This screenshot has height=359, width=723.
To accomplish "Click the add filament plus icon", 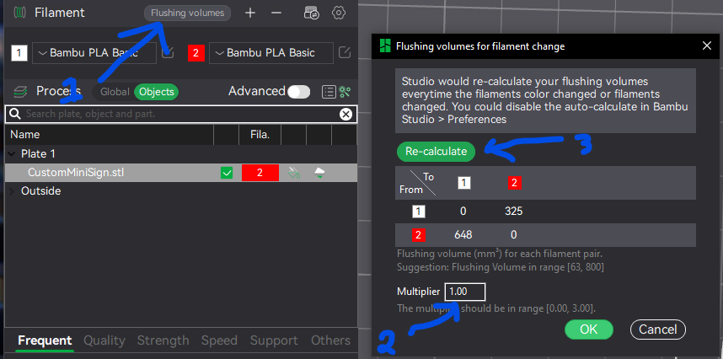I will 250,13.
